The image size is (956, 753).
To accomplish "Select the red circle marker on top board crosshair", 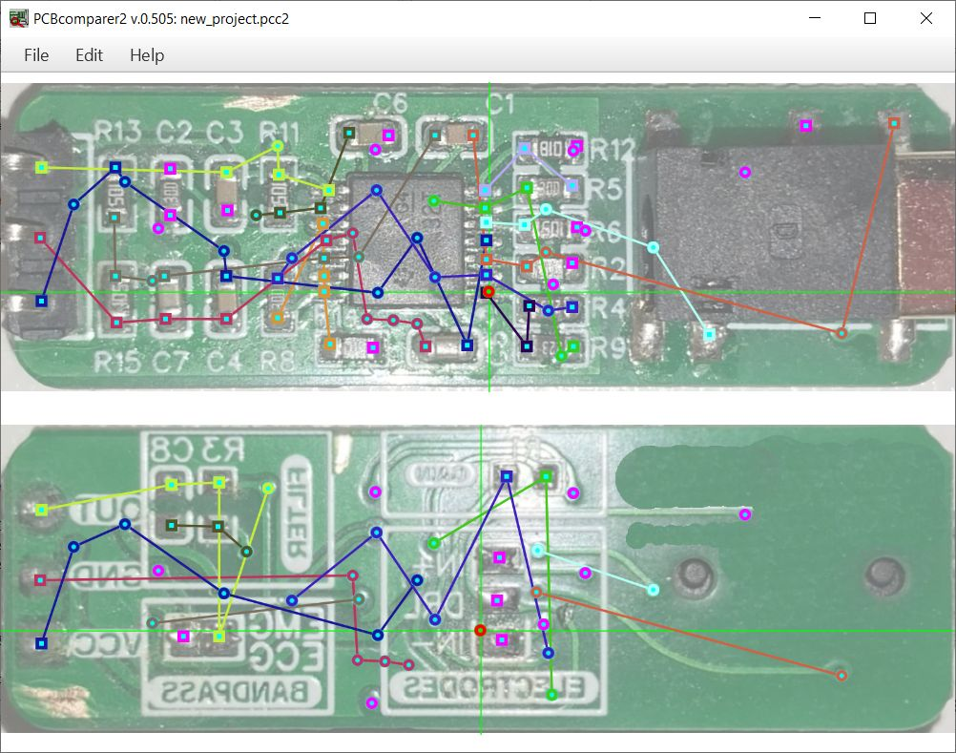I will point(488,292).
